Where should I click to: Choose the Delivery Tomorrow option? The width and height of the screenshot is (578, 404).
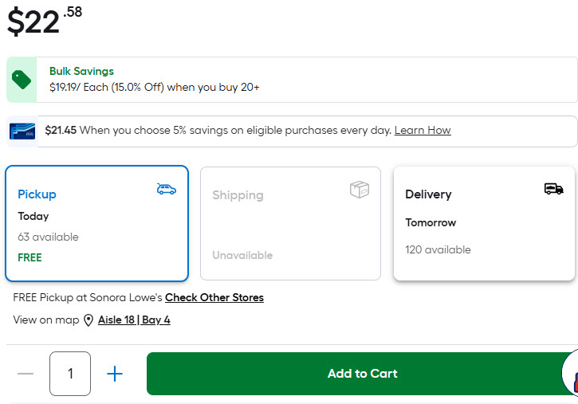coord(484,224)
